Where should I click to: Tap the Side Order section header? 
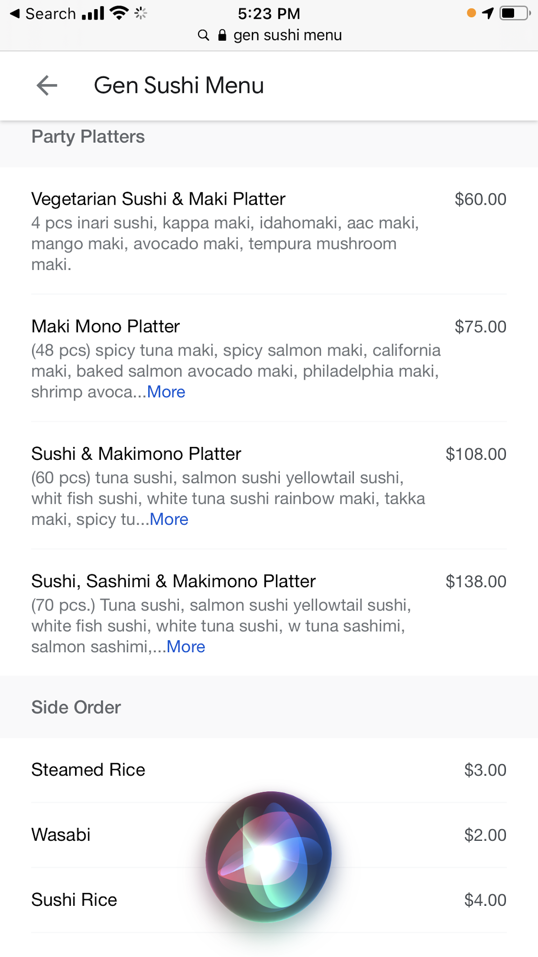click(x=76, y=707)
